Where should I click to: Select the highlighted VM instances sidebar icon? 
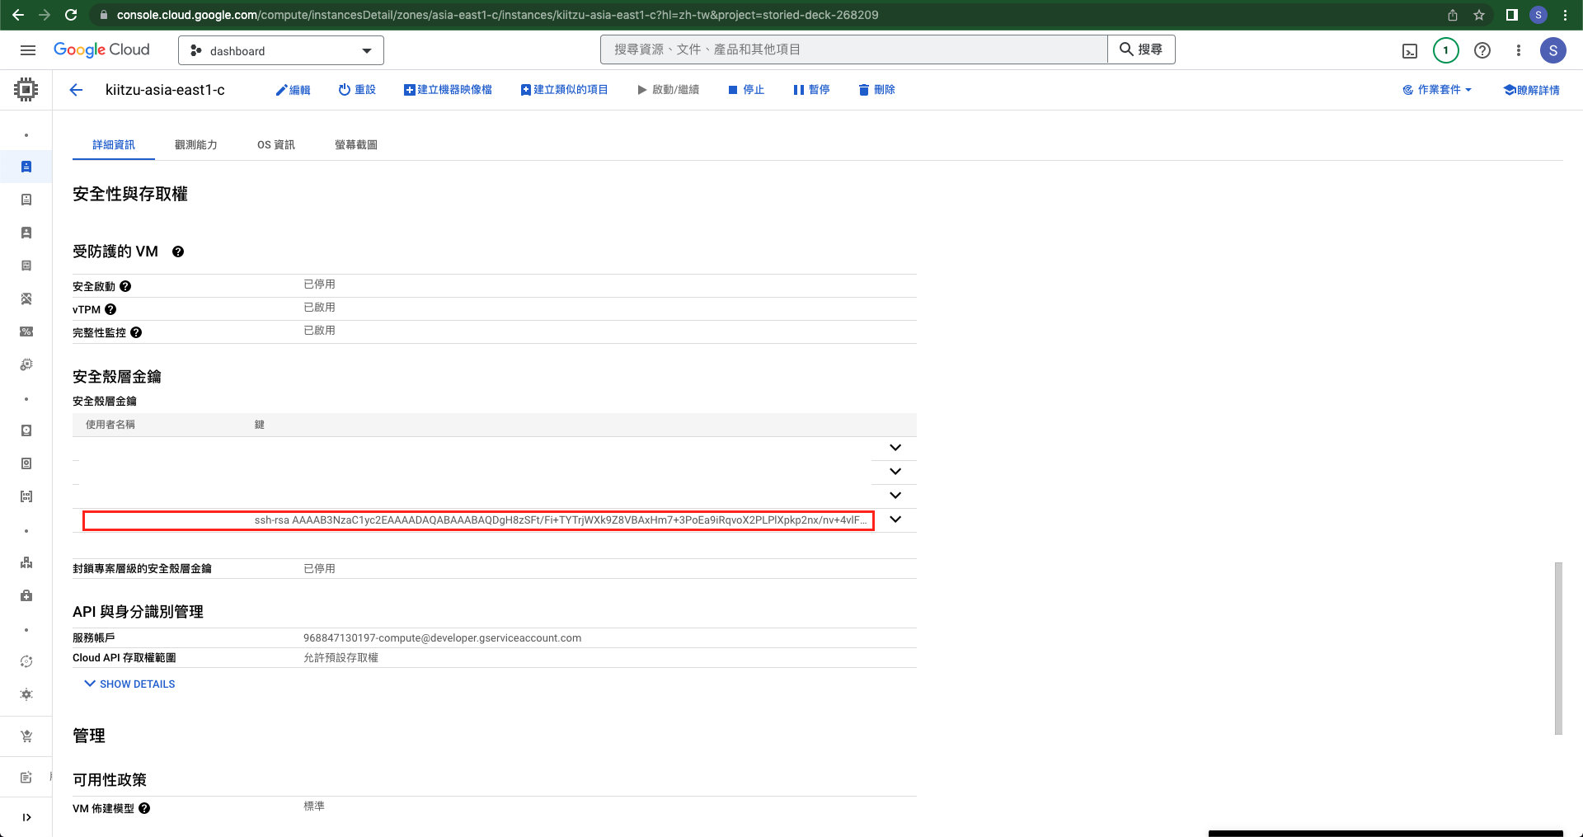pos(26,167)
